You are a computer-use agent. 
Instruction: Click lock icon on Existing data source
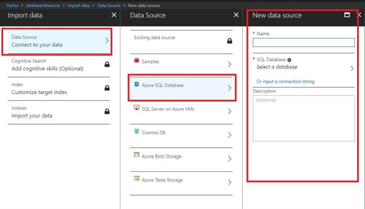coord(230,41)
